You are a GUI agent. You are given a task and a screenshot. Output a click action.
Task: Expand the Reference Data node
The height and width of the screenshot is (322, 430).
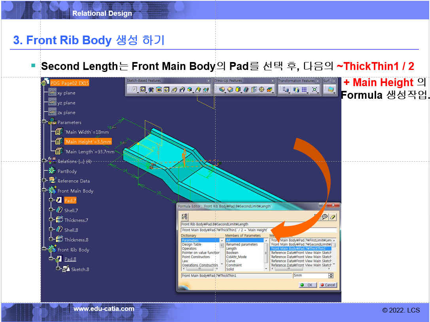(44, 181)
